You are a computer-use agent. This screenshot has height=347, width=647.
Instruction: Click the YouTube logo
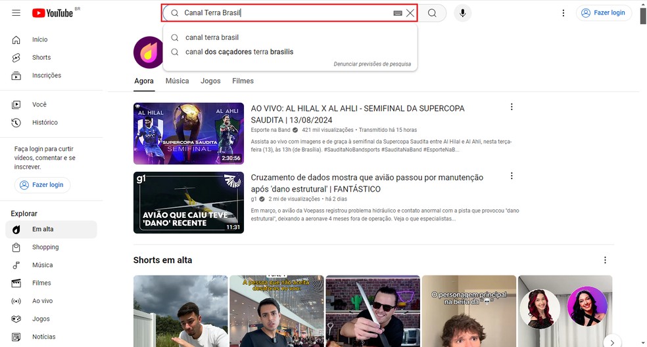point(53,12)
